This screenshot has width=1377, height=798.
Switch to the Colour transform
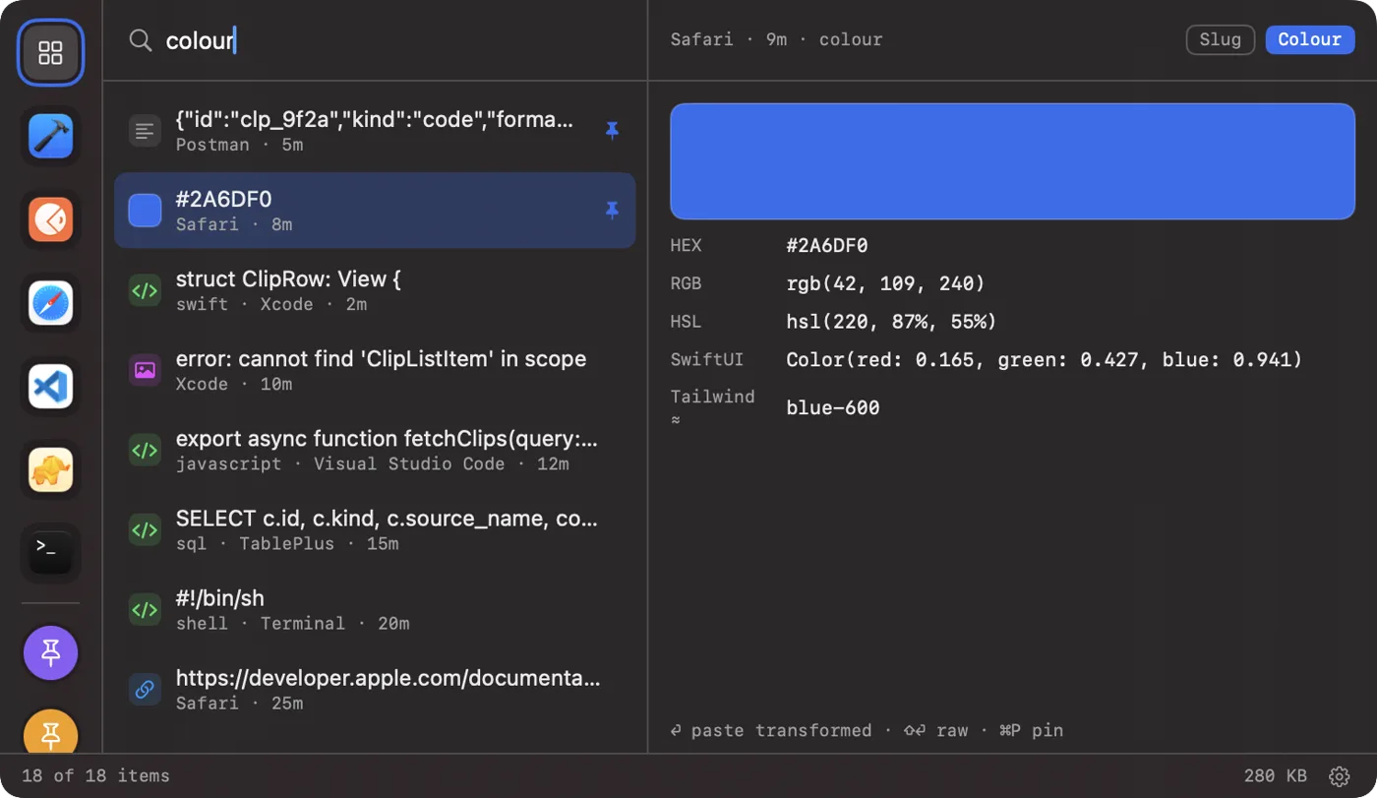click(x=1309, y=39)
